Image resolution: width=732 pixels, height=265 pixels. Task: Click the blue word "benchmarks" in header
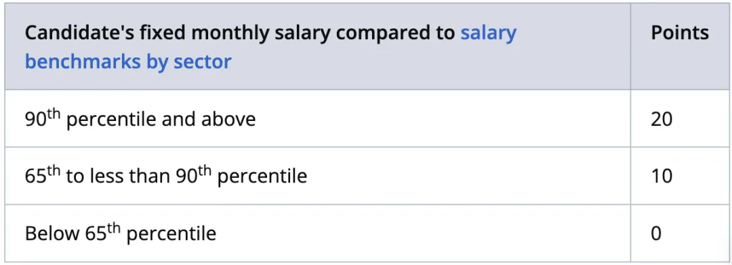click(83, 61)
